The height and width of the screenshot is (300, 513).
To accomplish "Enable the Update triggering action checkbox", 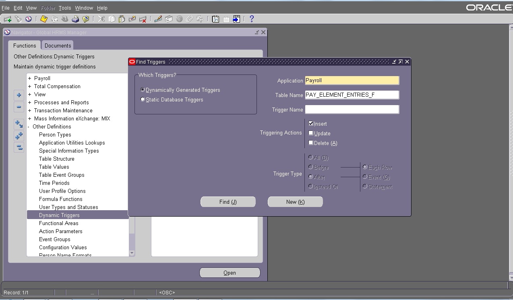I will (x=310, y=133).
